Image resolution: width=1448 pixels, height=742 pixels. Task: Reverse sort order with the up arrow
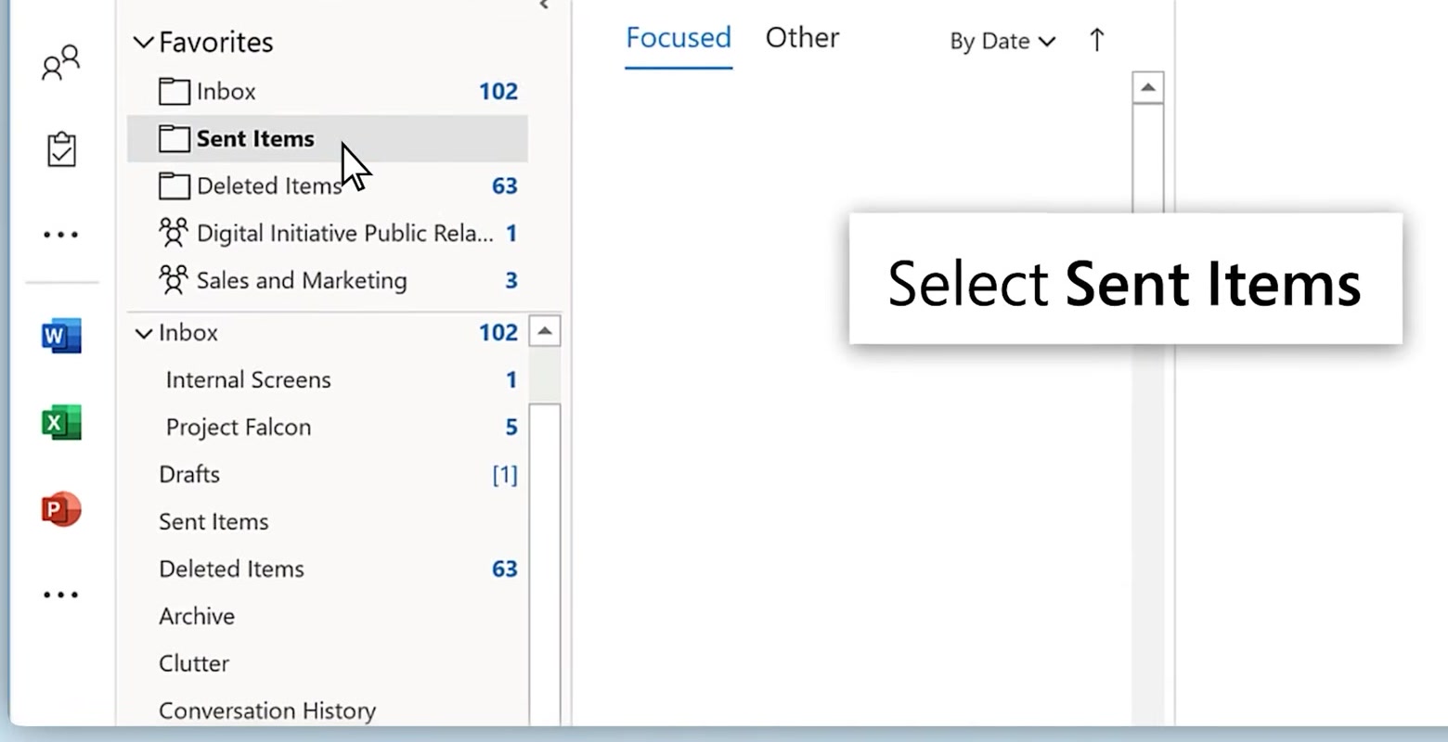(1096, 40)
